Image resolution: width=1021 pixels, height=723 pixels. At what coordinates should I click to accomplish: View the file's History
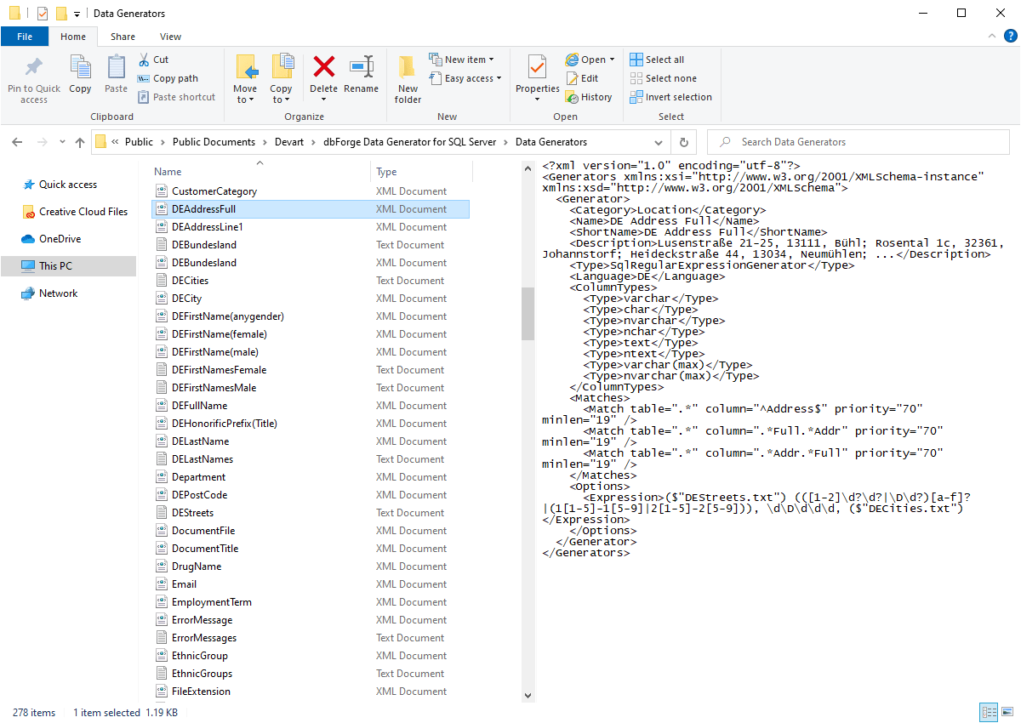pos(590,96)
